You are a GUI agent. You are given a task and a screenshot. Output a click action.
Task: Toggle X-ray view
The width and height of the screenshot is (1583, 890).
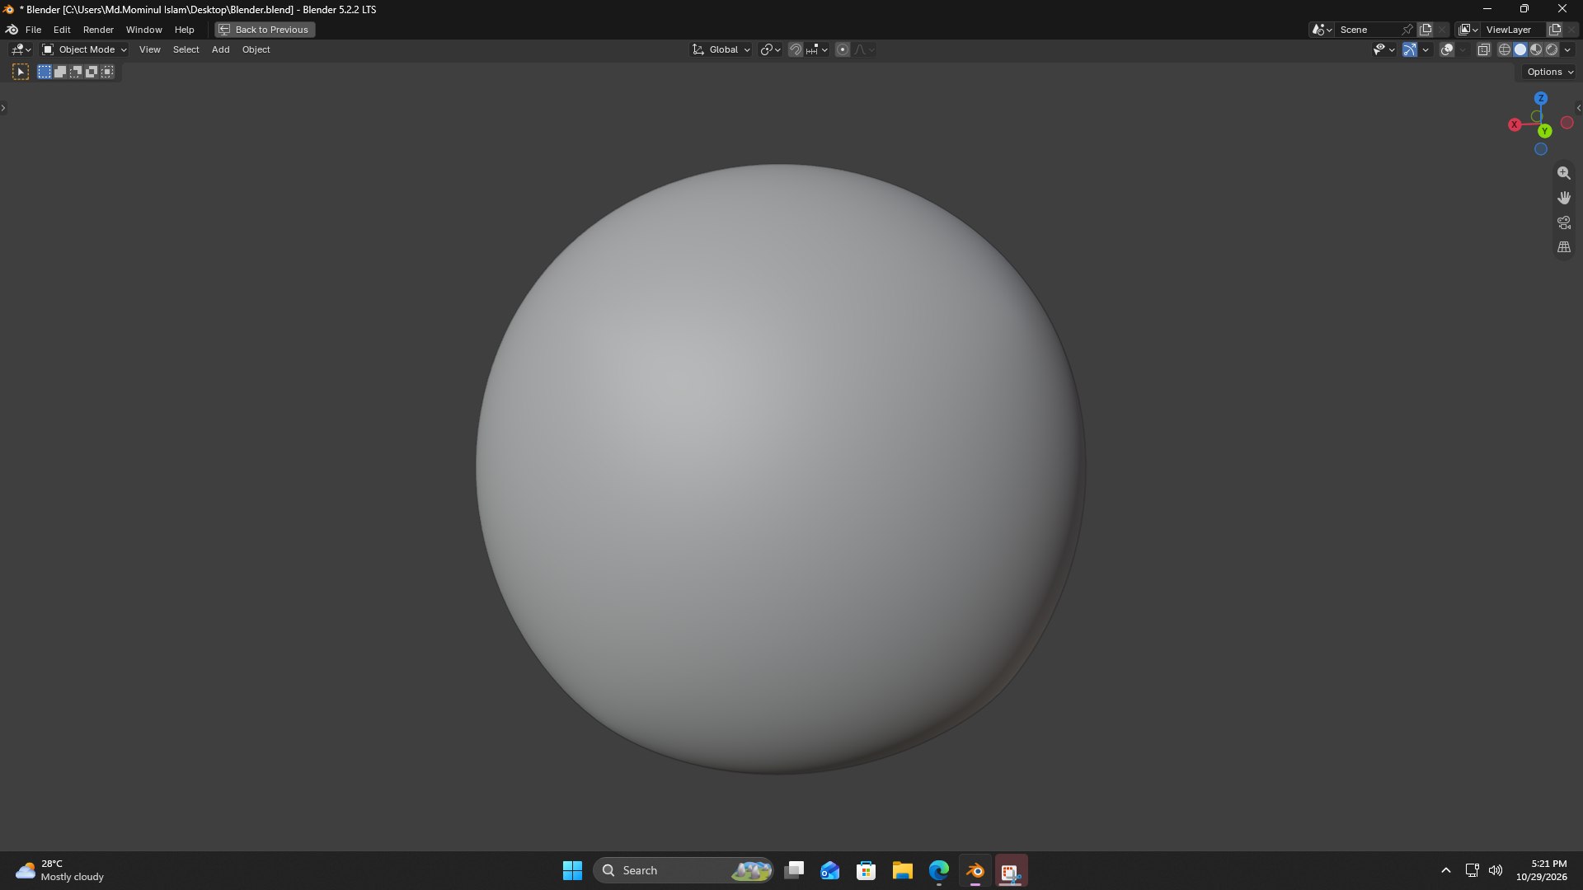coord(1483,50)
